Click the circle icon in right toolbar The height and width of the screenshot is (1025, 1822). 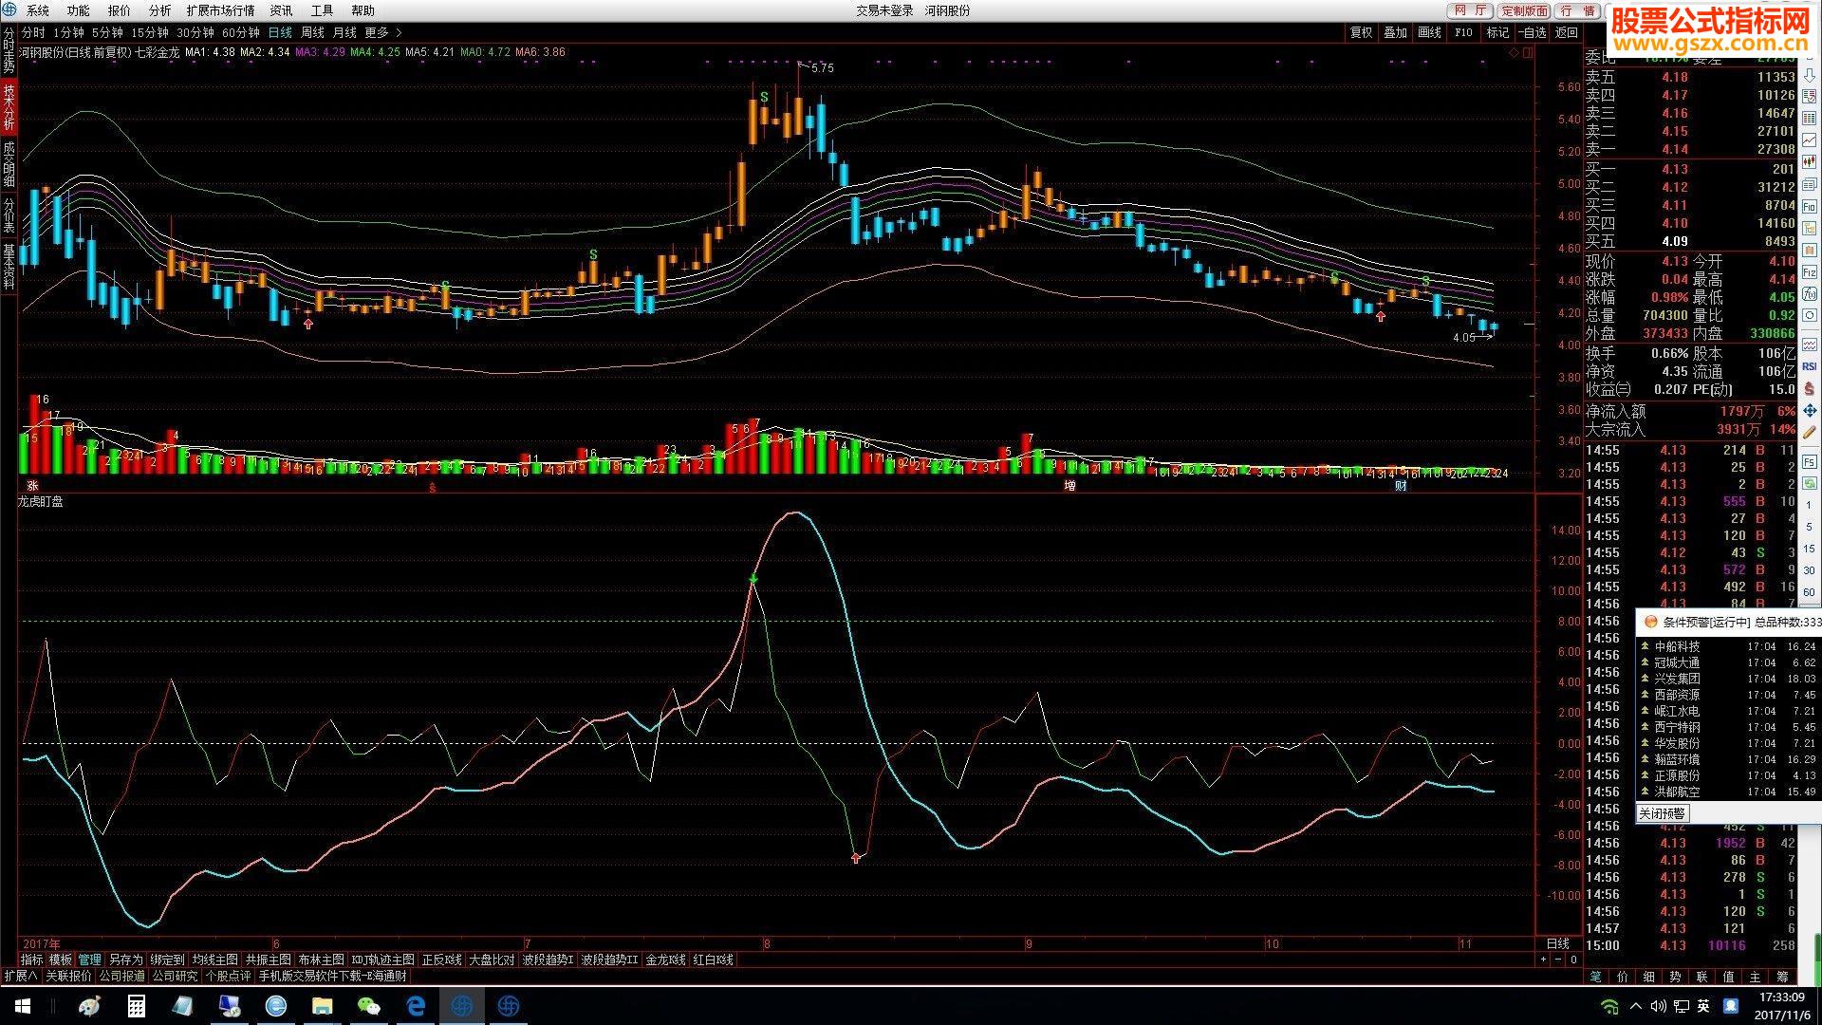[x=1809, y=316]
